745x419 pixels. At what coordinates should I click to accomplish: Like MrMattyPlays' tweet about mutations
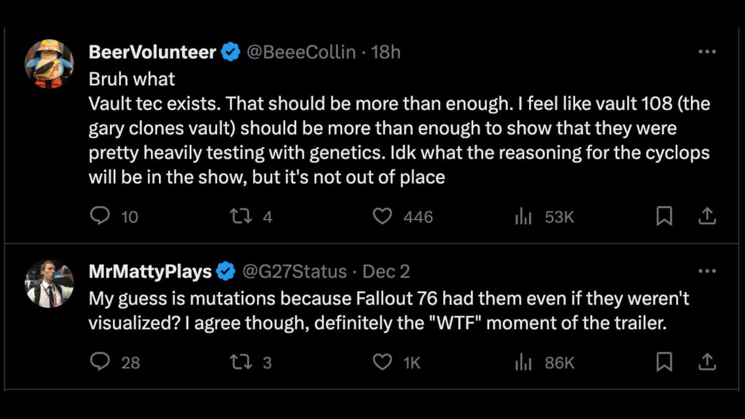382,362
